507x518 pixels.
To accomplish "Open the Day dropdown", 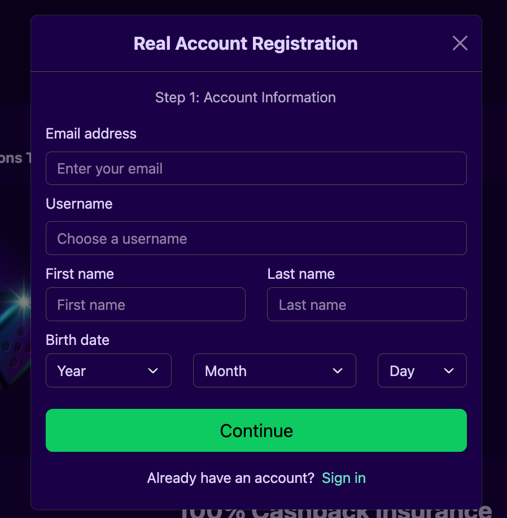I will pos(422,370).
